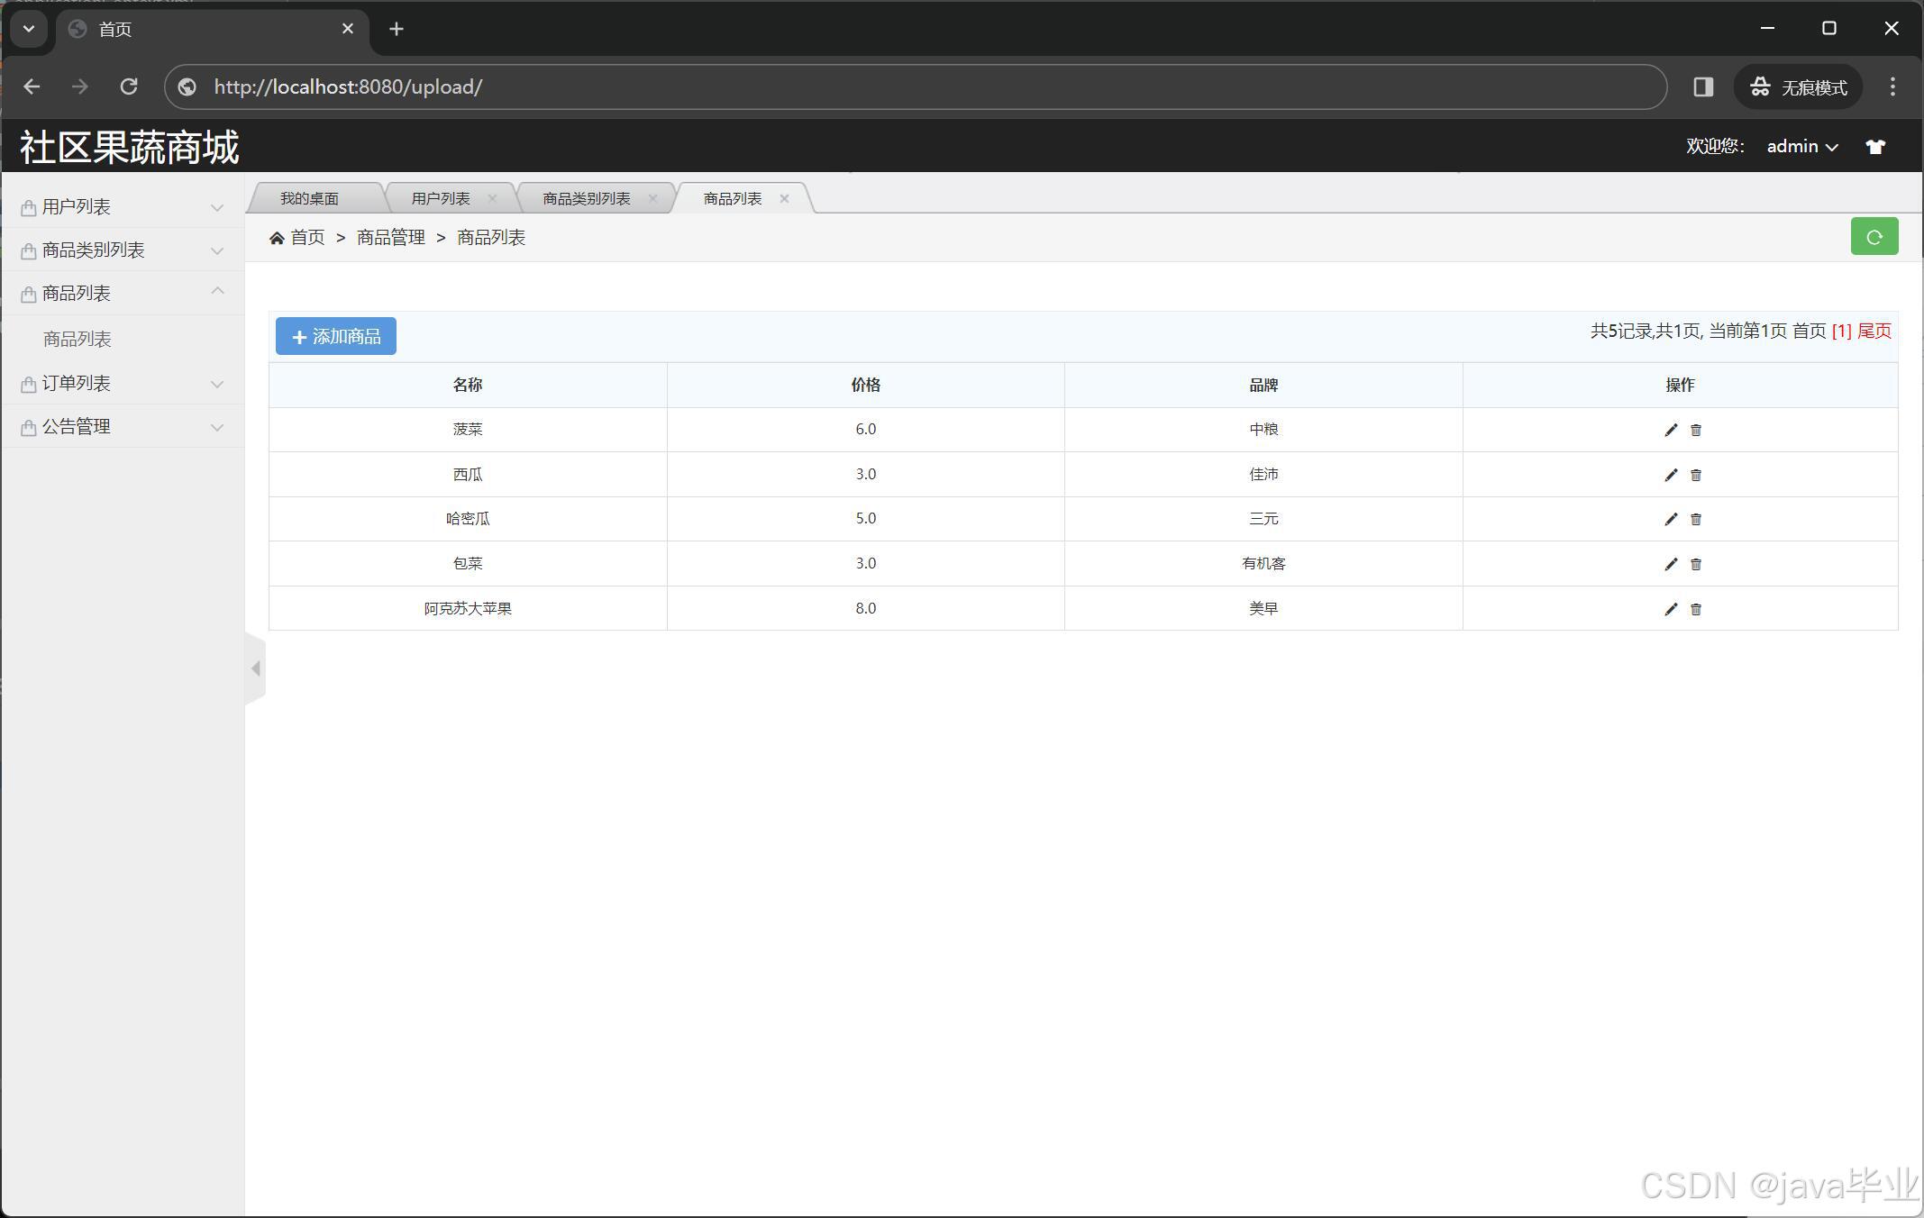1924x1218 pixels.
Task: Delete the 包菜 product row
Action: point(1696,565)
